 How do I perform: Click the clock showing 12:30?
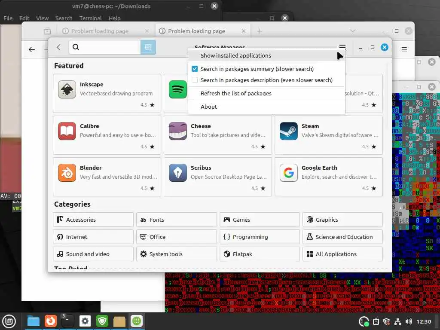423,321
